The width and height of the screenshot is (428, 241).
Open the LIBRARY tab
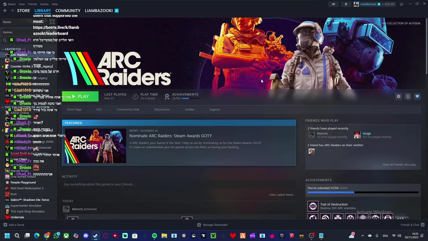point(42,10)
